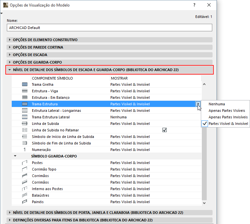Click the Trama Estrutura Lateral icon
250x224 pixels.
point(24,117)
